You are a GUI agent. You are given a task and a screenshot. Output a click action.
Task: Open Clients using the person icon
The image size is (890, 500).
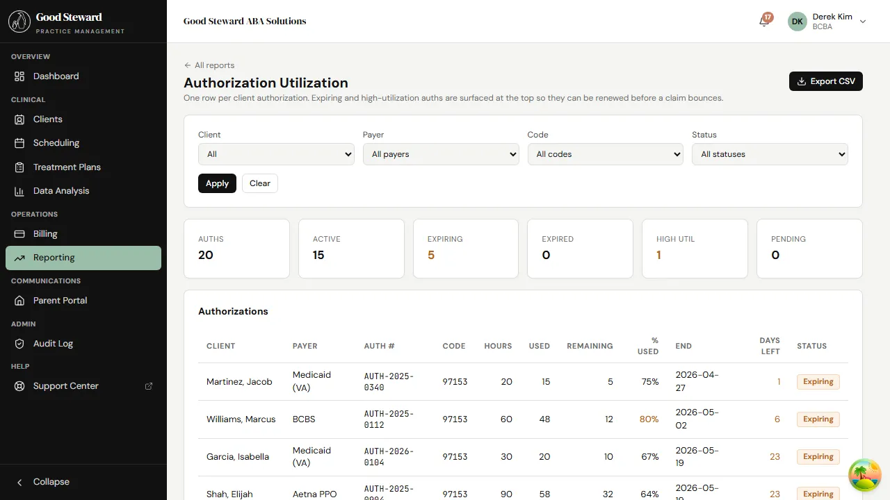pos(19,119)
